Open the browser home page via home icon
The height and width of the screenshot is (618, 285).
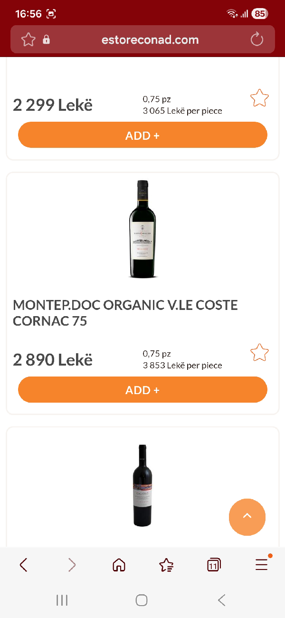tap(119, 565)
